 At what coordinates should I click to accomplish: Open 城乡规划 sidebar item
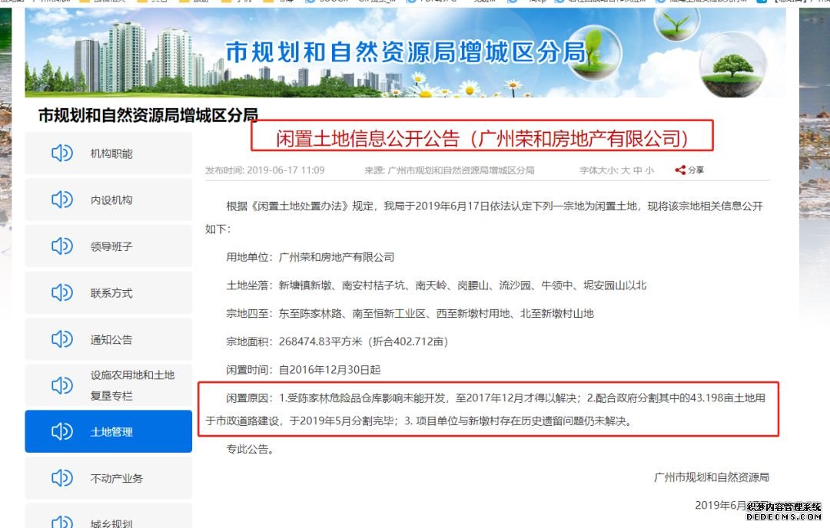tap(108, 516)
